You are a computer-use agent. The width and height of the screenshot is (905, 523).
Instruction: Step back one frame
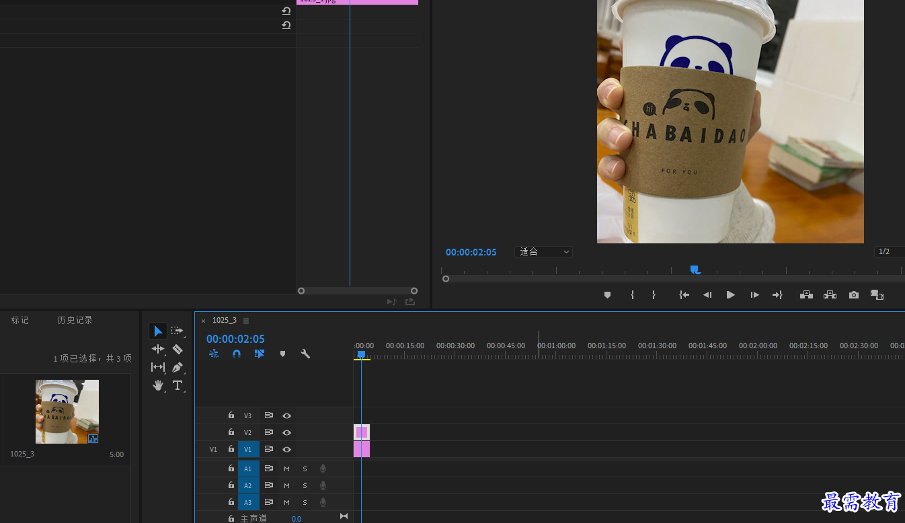pyautogui.click(x=707, y=295)
